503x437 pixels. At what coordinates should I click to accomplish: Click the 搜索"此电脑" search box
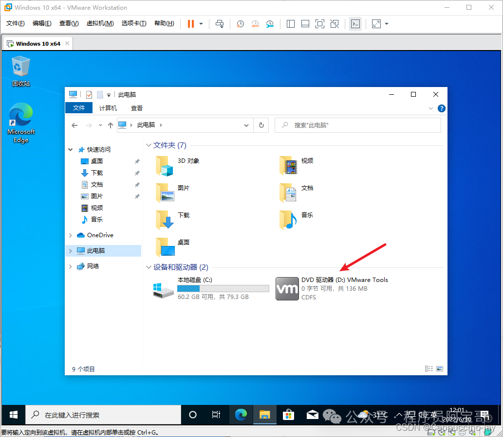[x=358, y=125]
